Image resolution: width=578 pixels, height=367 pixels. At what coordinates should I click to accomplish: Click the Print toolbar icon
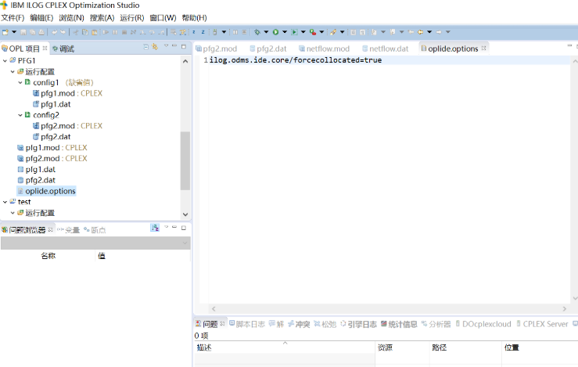point(41,32)
